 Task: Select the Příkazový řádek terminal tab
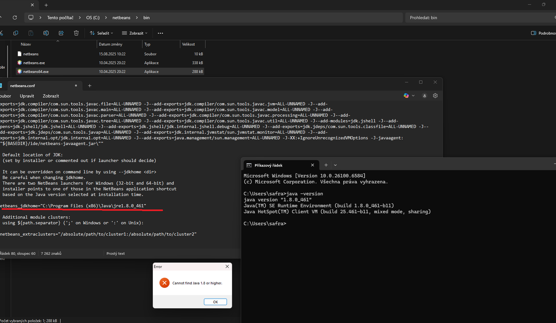click(281, 165)
